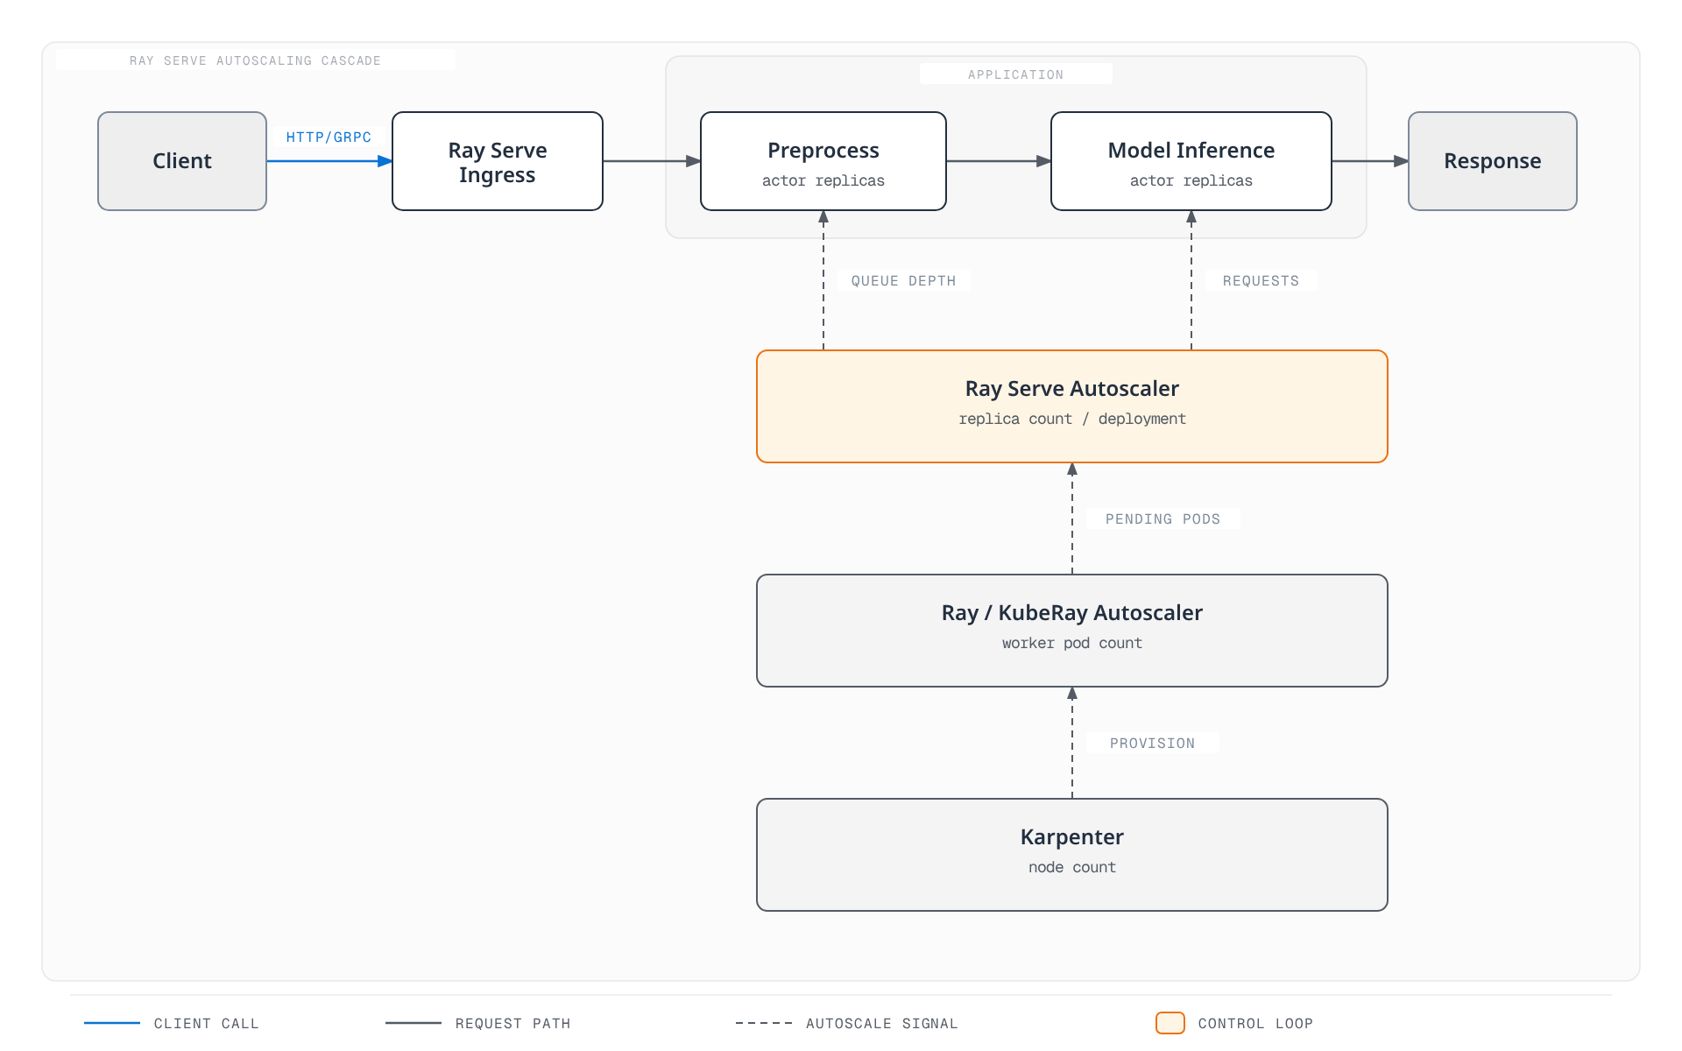Select the REQUEST PATH legend entry
Image resolution: width=1682 pixels, height=1051 pixels.
(478, 1023)
